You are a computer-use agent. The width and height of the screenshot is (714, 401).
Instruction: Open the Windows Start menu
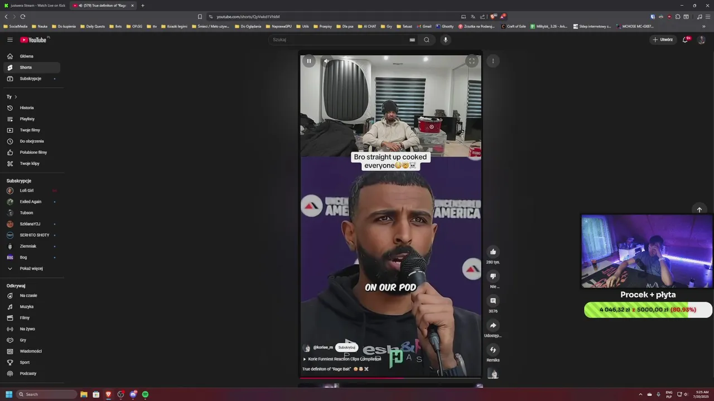click(9, 394)
